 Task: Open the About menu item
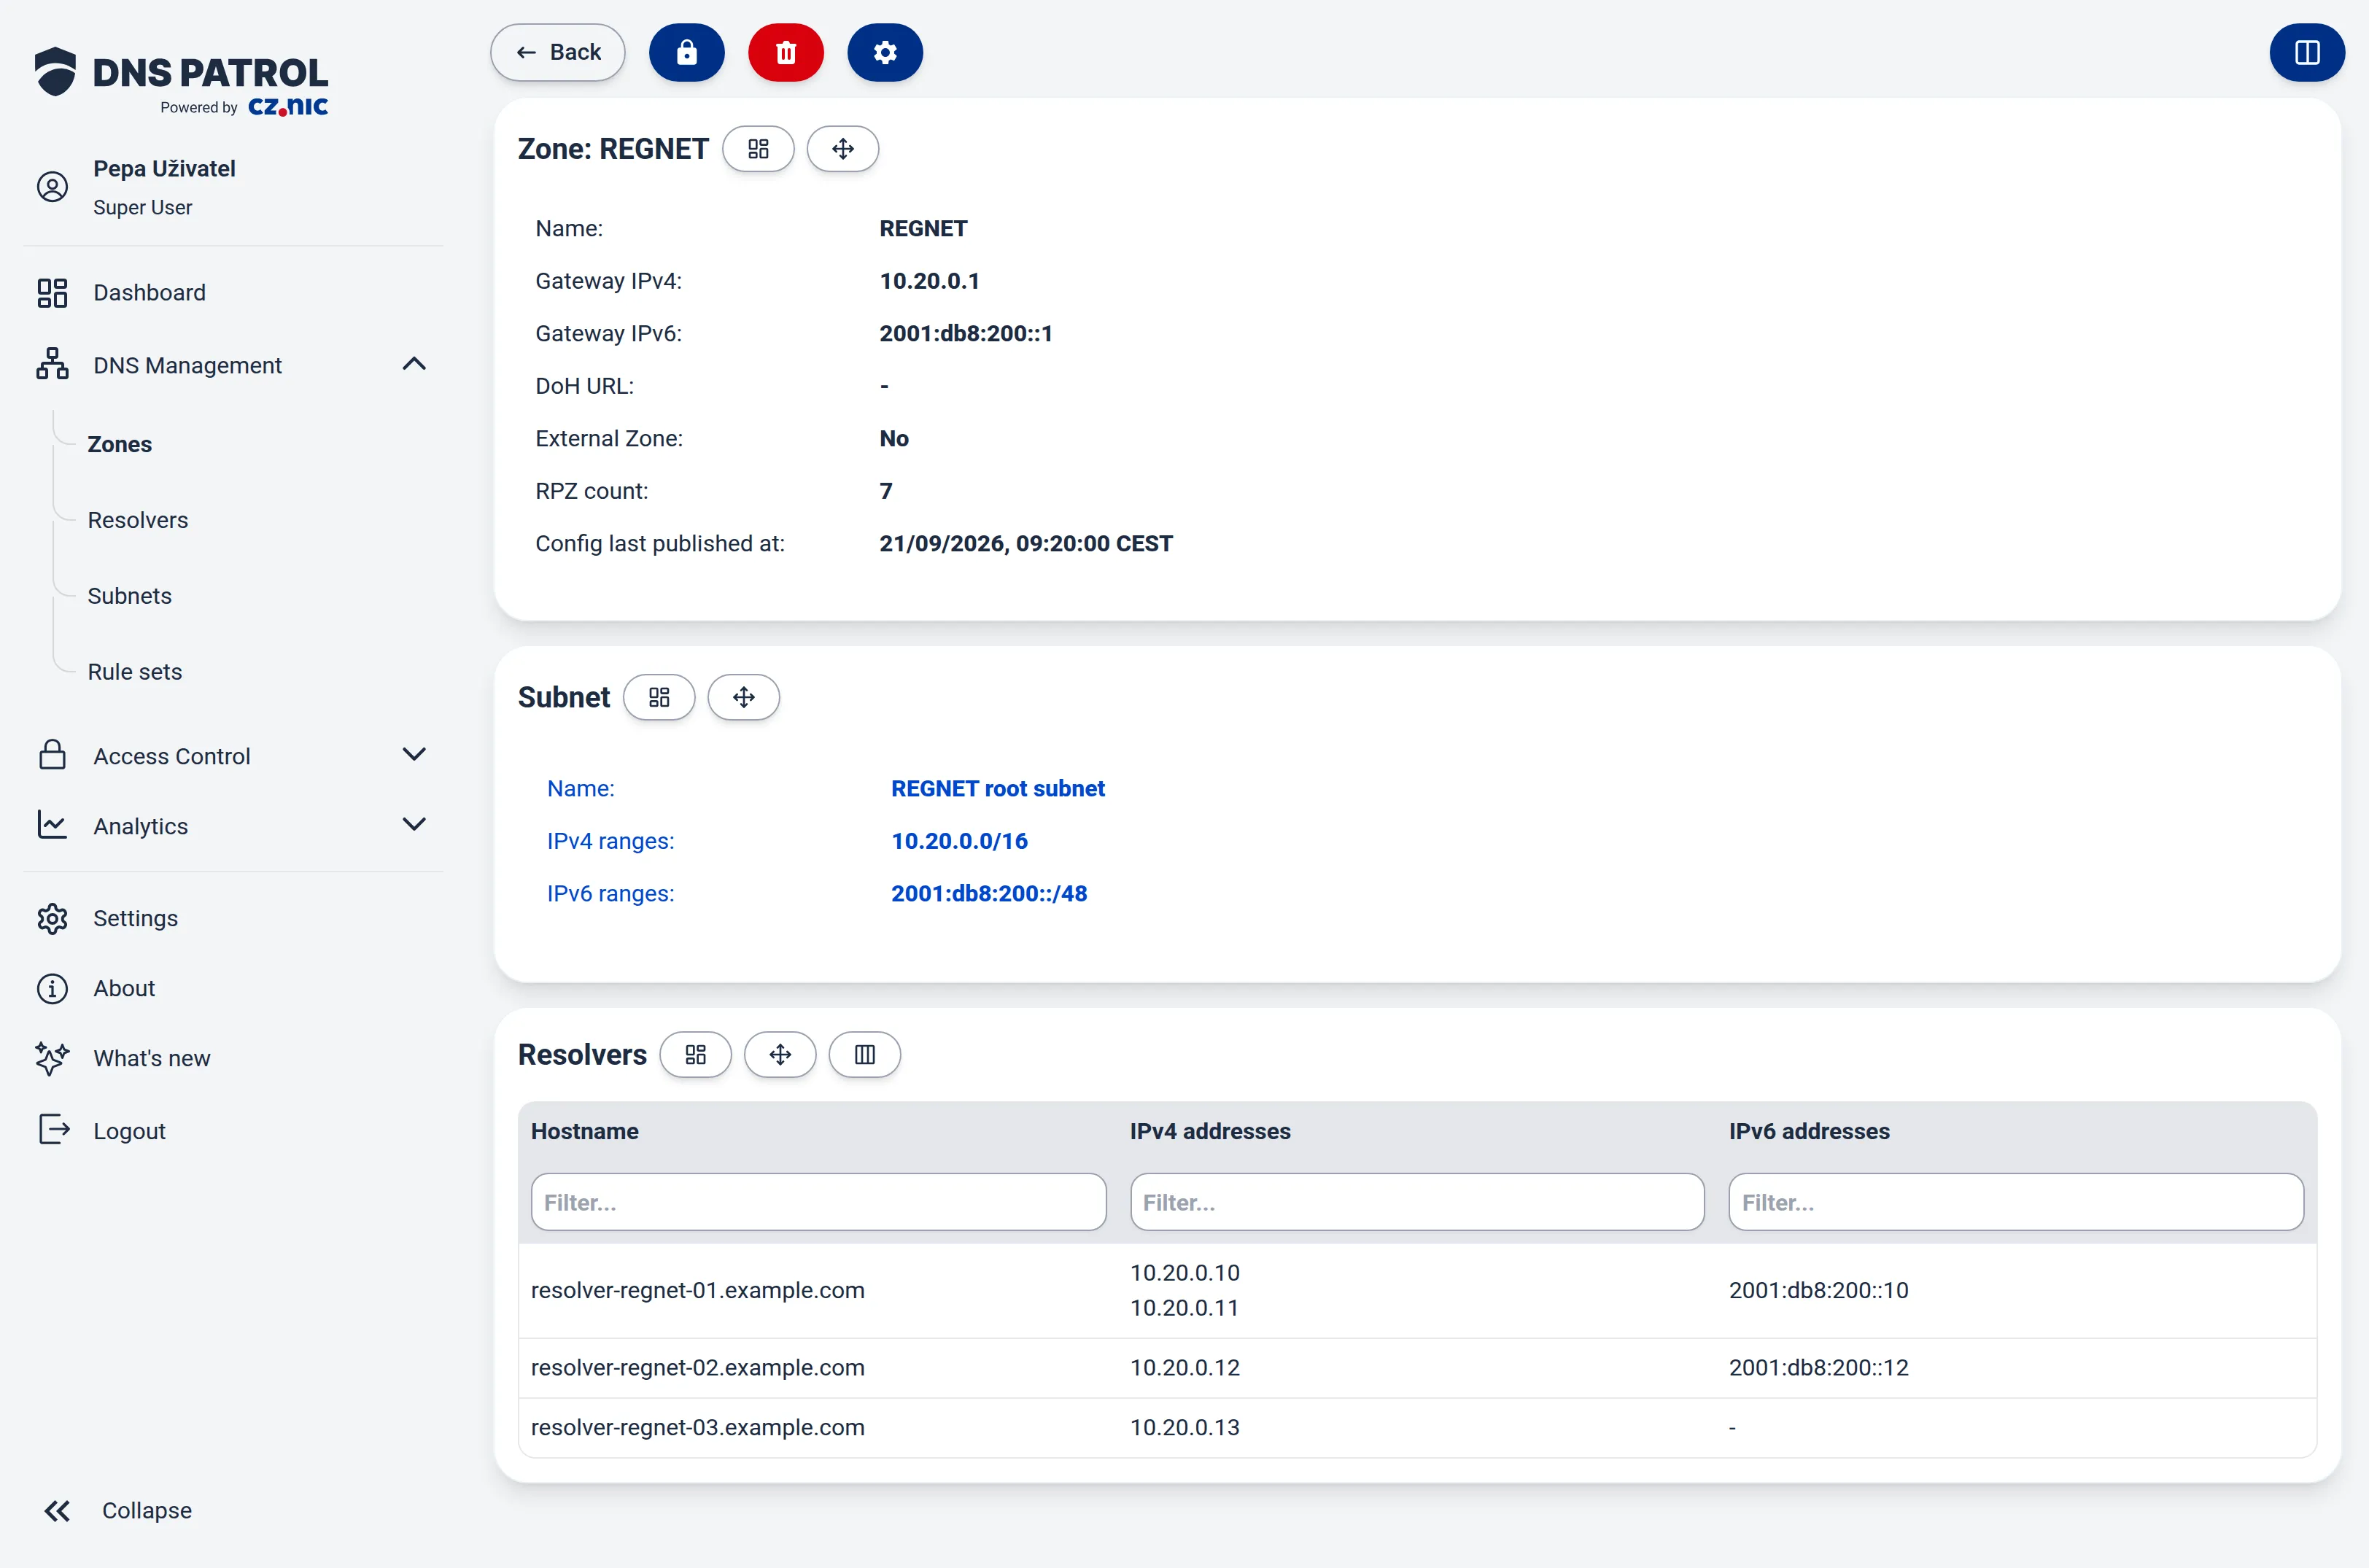pyautogui.click(x=124, y=988)
